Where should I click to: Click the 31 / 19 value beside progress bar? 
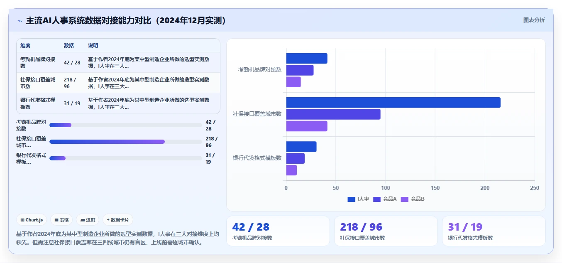[x=210, y=158]
